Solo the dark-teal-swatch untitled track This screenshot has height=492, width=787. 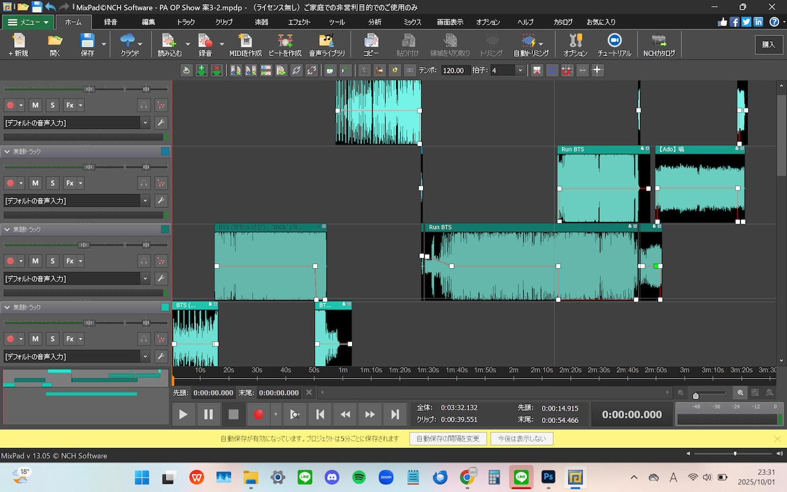coord(53,261)
